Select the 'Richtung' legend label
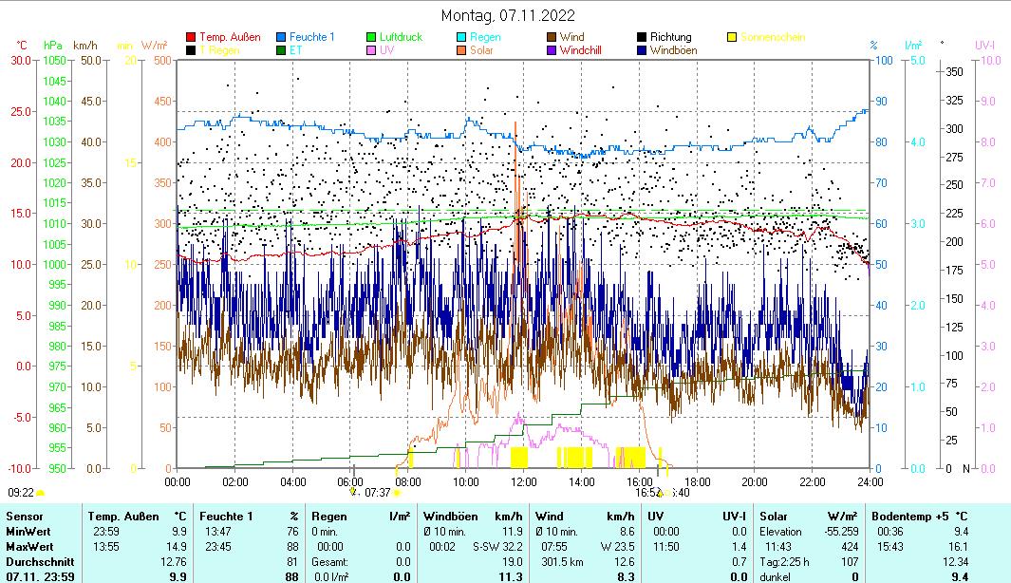The image size is (1011, 583). click(670, 37)
